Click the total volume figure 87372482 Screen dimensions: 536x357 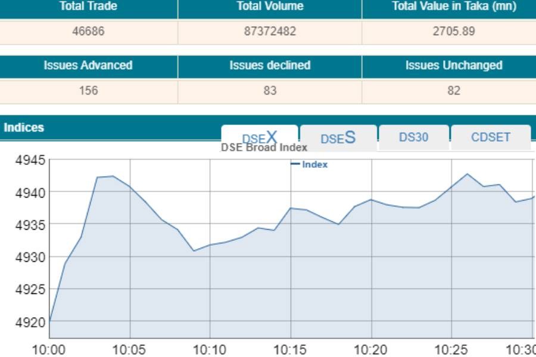point(270,32)
